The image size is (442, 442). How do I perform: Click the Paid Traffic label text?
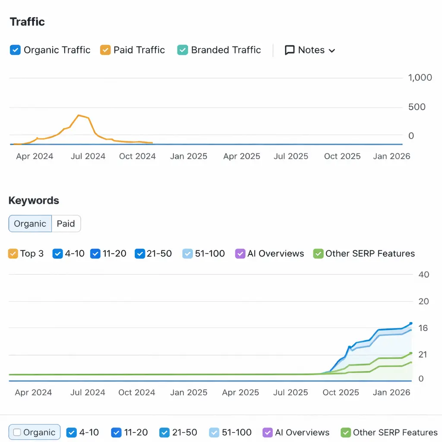(139, 50)
